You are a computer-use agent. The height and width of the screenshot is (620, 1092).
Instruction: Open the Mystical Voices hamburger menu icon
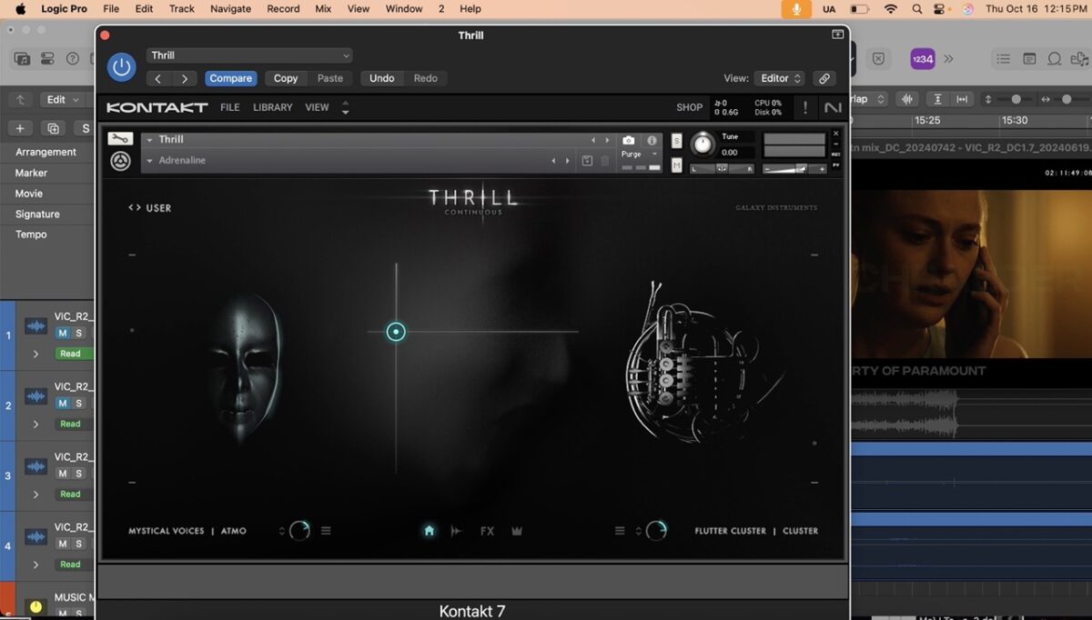[326, 531]
